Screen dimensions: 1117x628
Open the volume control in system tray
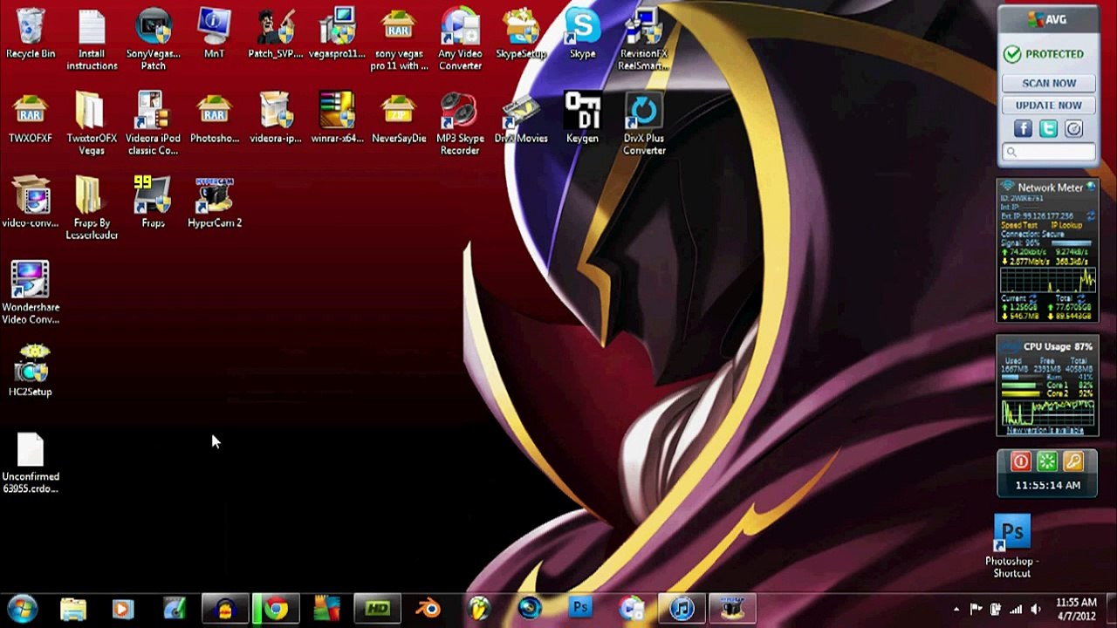pos(1036,609)
